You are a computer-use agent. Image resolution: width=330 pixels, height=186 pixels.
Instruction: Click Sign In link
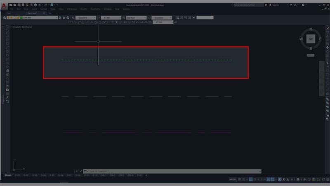[276, 5]
